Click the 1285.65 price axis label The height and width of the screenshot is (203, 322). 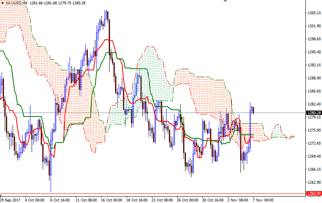[x=314, y=91]
